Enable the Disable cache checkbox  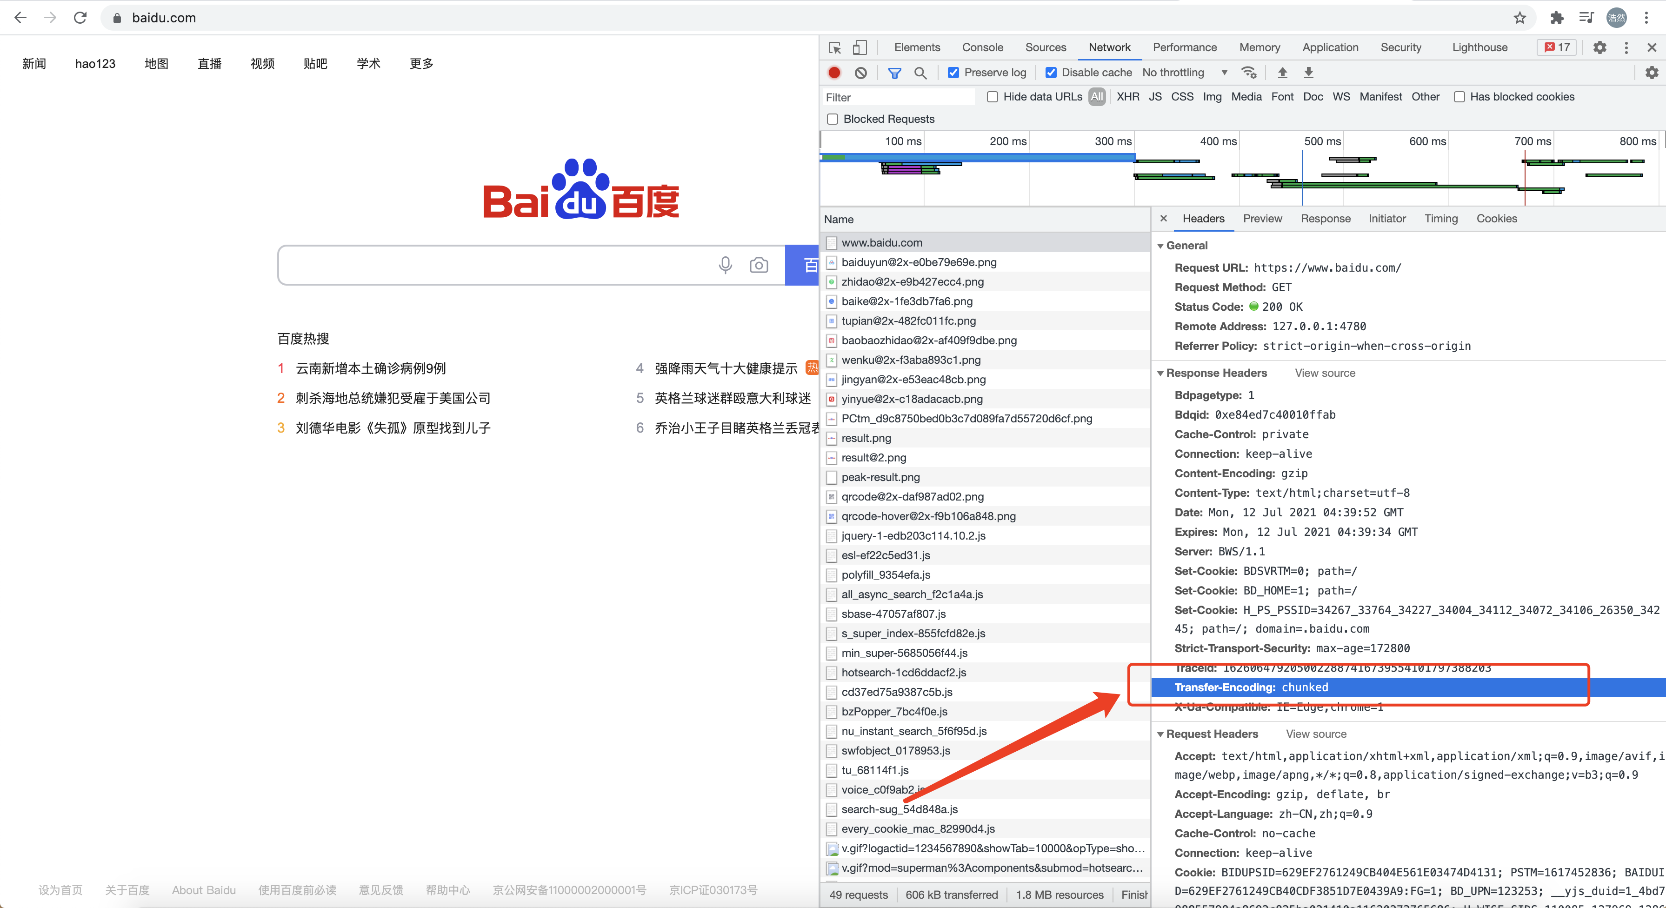pos(1049,72)
